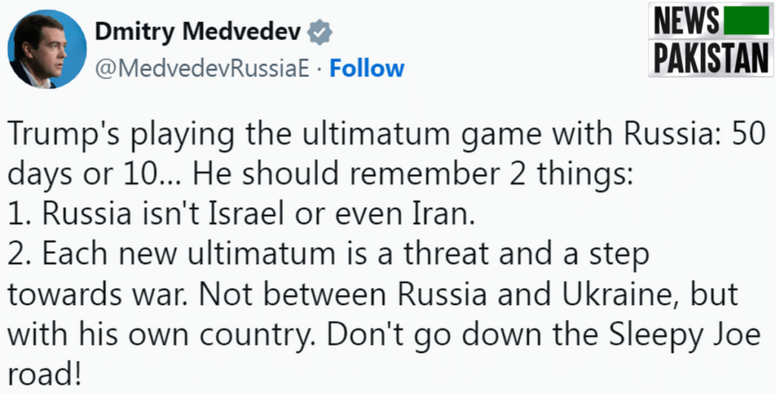The height and width of the screenshot is (393, 776).
Task: Click the green rectangle in the News Pakistan logo
Action: click(746, 20)
